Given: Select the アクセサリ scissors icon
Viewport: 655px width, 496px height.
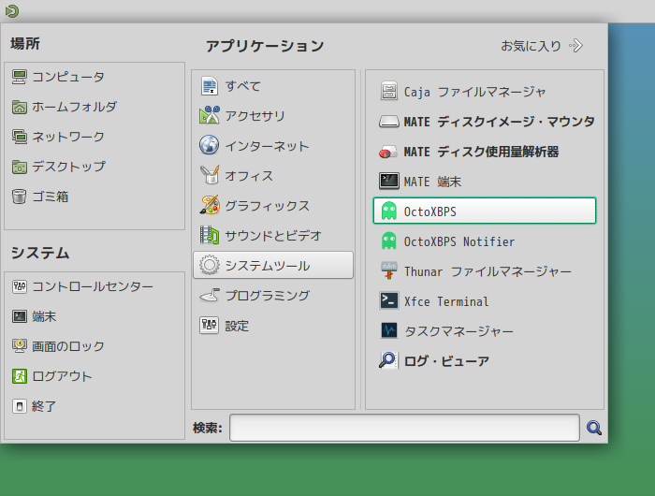Looking at the screenshot, I should click(x=210, y=115).
